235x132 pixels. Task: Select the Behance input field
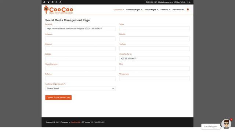pyautogui.click(x=80, y=78)
